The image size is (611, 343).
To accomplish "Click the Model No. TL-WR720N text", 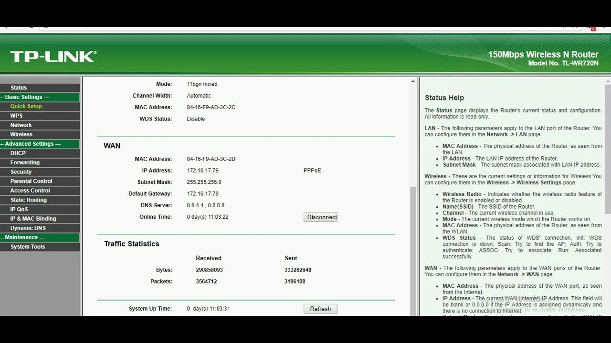I will 563,63.
